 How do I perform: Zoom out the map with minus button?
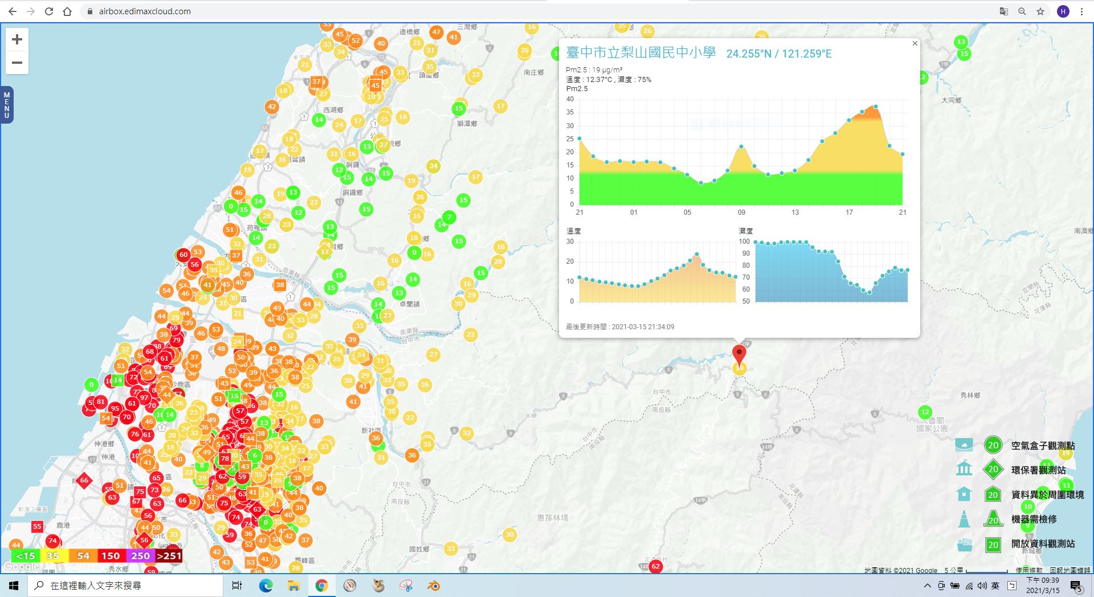point(17,63)
